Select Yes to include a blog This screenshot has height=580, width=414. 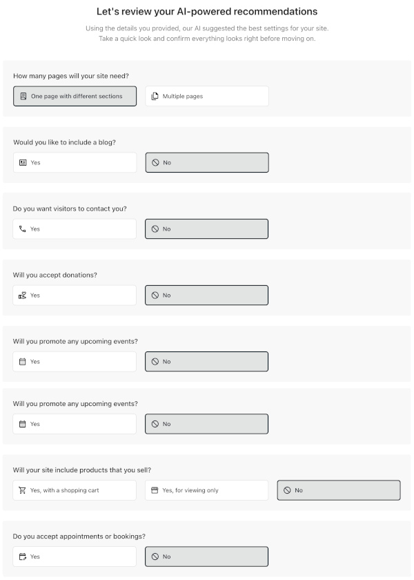(x=73, y=162)
